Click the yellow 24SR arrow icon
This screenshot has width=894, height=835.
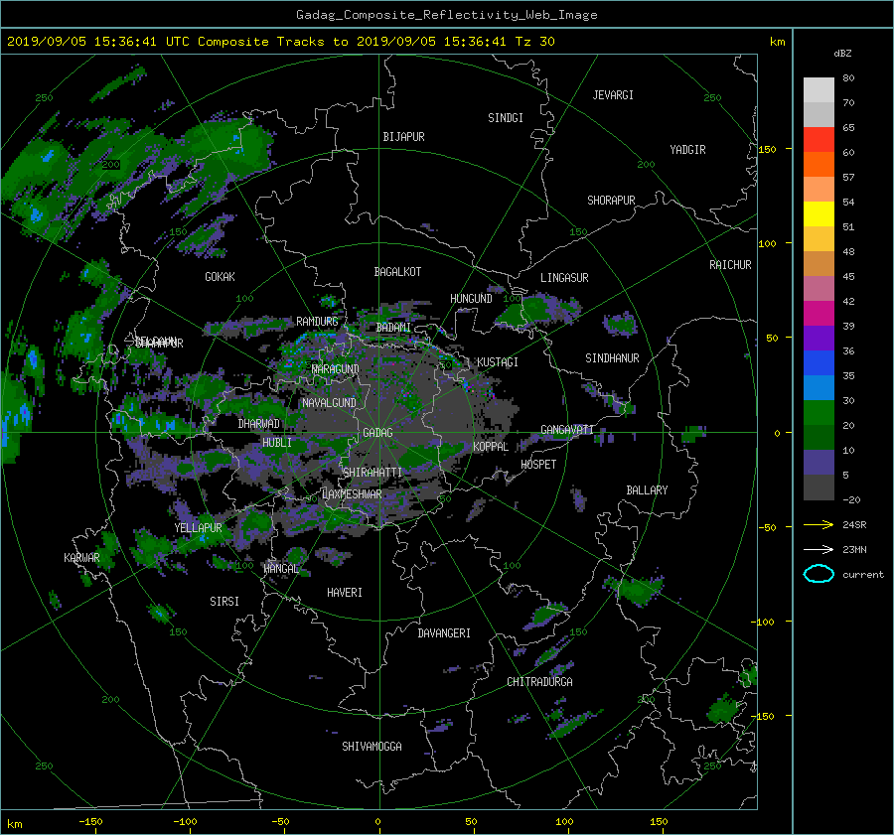(x=819, y=525)
